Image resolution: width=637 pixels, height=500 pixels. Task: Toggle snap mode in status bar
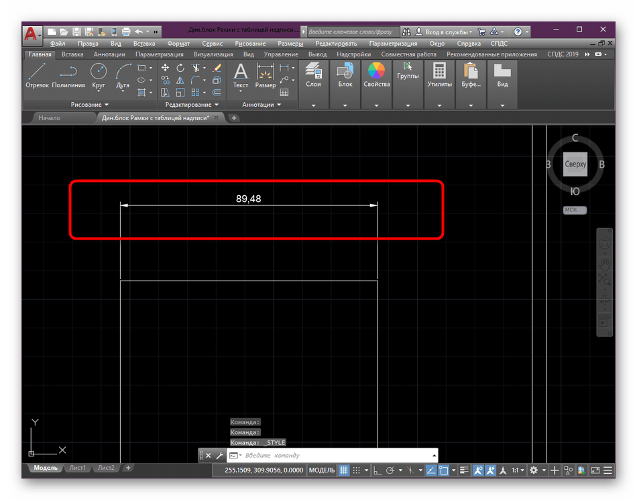point(356,470)
